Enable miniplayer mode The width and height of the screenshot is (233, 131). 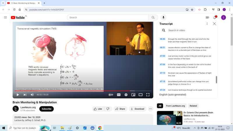click(133, 95)
